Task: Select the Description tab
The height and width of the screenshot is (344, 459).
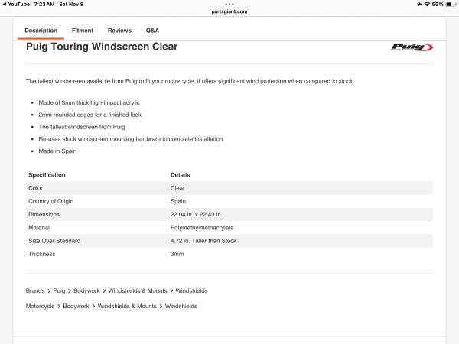Action: pos(41,31)
